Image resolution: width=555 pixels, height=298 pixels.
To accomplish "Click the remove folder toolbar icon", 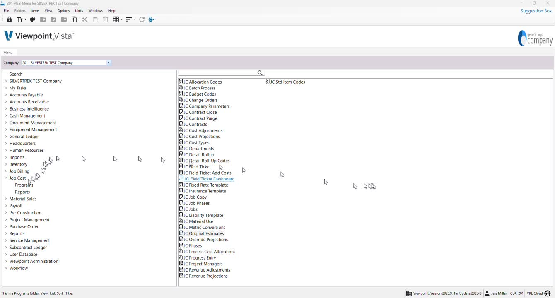I will [x=64, y=19].
